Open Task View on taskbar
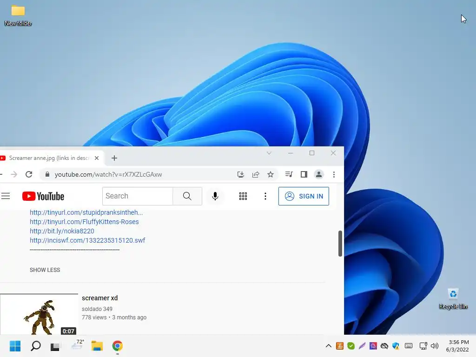 (x=55, y=346)
